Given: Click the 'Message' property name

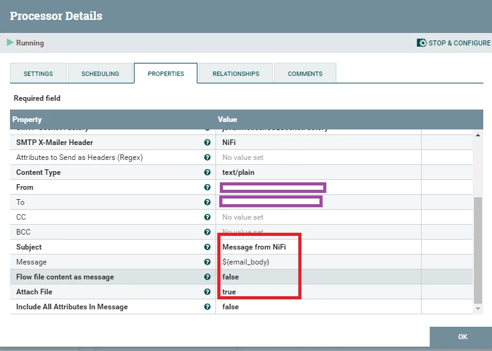Looking at the screenshot, I should tap(31, 262).
